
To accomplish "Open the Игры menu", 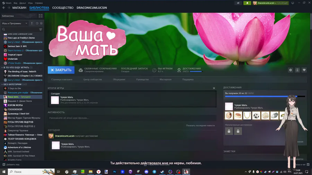I will [30, 3].
